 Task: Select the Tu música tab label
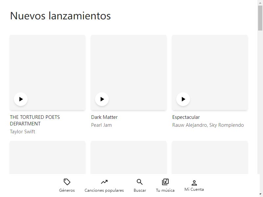165,190
